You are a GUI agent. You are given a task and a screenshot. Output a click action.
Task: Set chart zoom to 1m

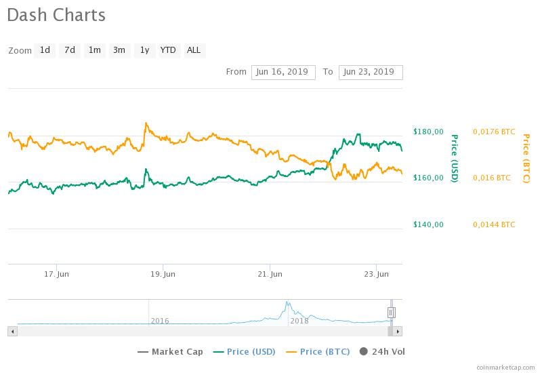point(95,50)
